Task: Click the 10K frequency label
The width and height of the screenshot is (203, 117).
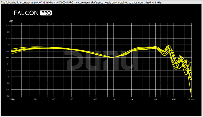Action: pyautogui.click(x=174, y=99)
